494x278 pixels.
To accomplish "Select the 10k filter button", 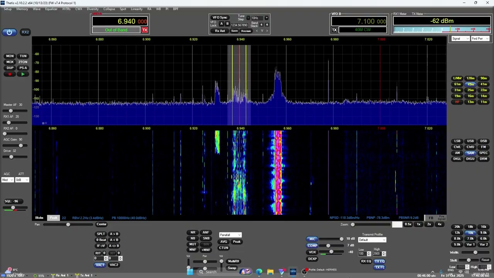I will (x=470, y=233).
